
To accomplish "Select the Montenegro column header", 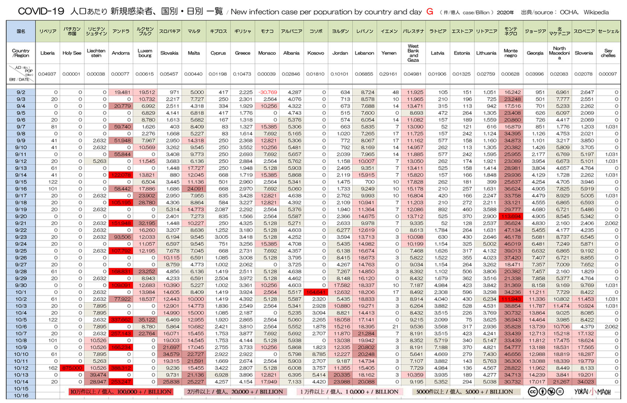I will (510, 53).
